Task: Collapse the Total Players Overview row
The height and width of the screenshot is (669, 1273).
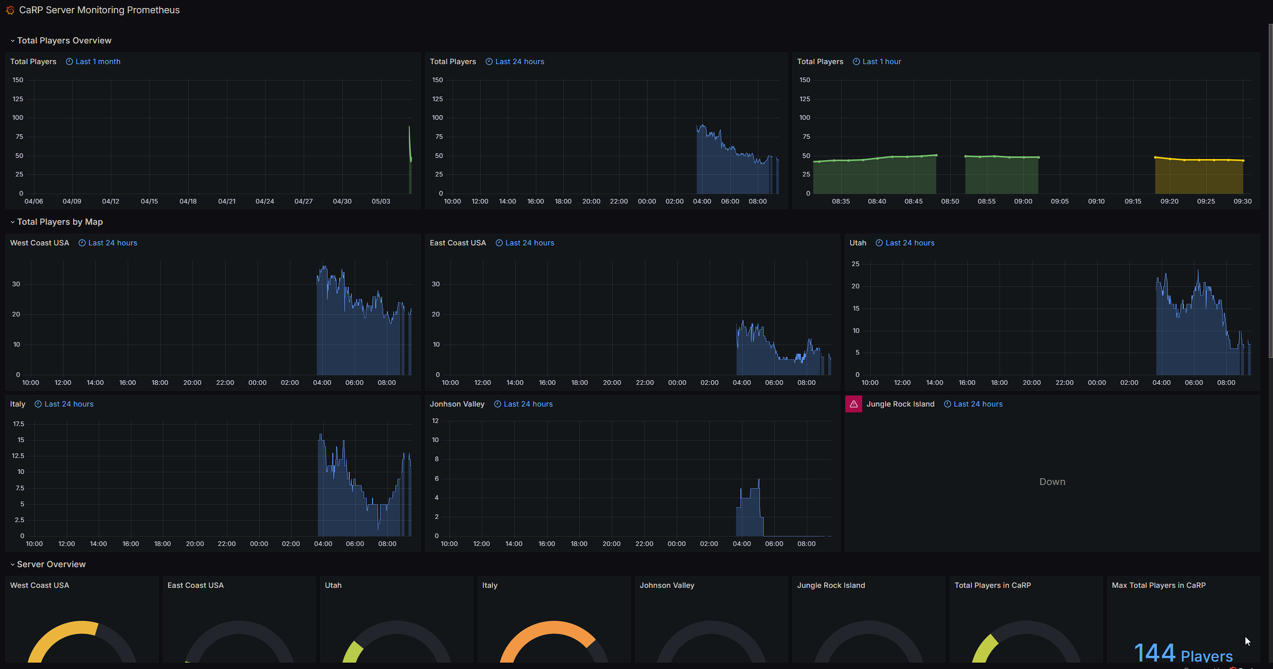Action: 60,40
